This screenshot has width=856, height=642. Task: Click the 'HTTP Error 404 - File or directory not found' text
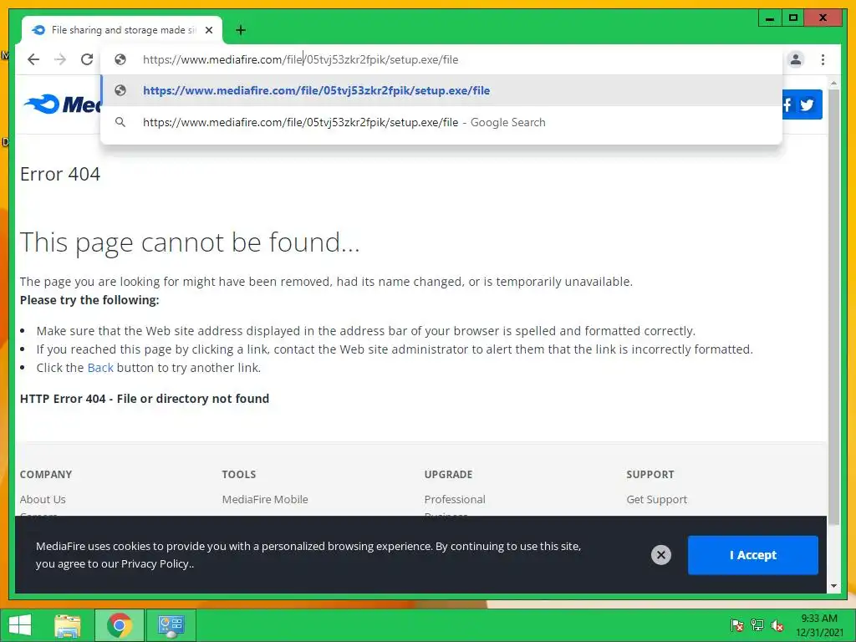(145, 399)
